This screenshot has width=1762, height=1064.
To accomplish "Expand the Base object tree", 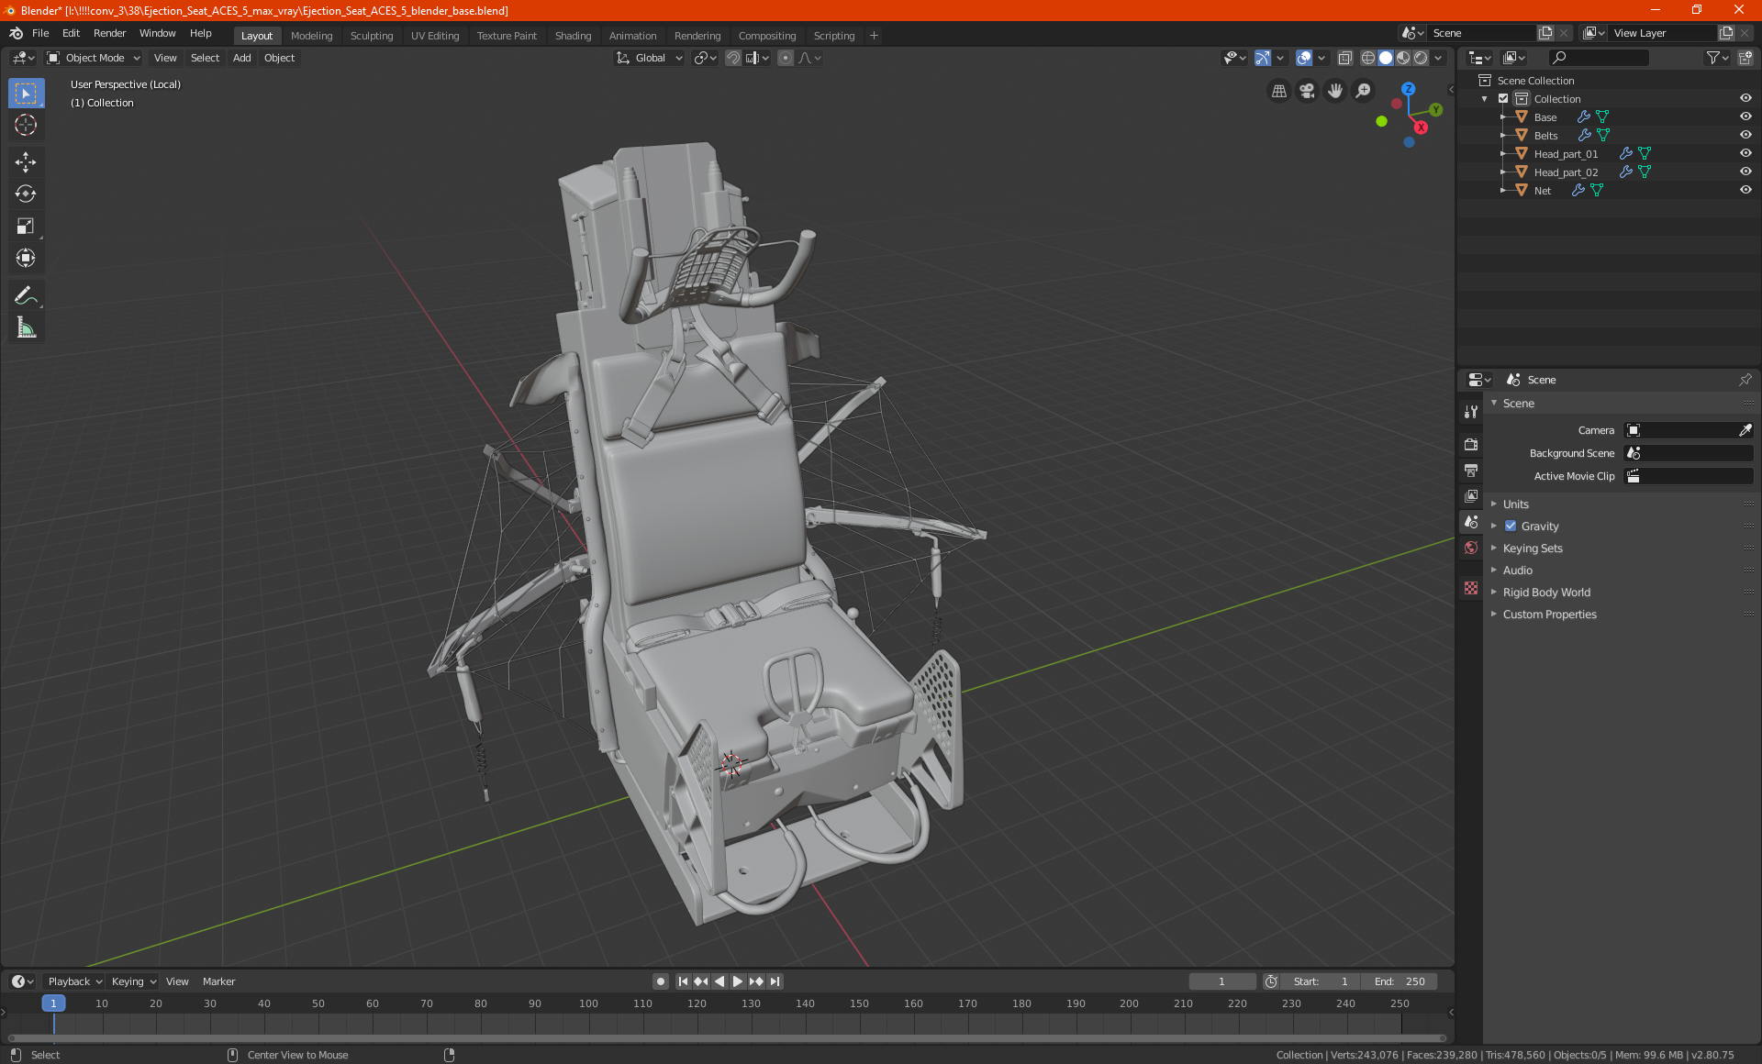I will coord(1502,116).
